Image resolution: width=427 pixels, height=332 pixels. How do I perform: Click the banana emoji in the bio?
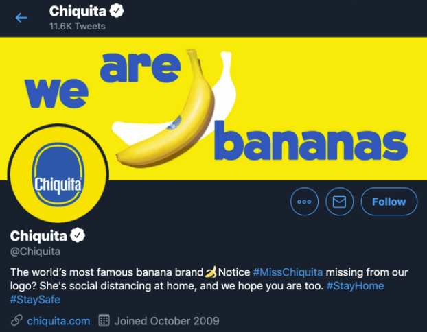(x=210, y=271)
